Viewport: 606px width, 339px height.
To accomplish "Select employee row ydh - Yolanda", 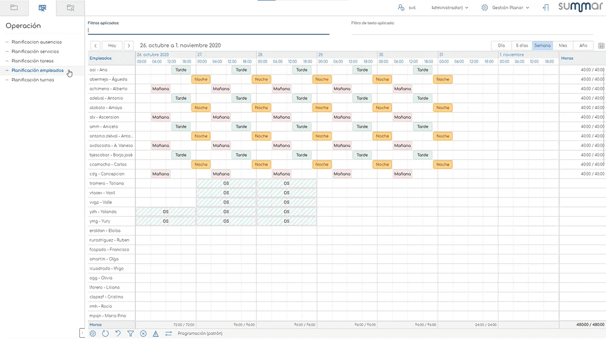I will 112,212.
